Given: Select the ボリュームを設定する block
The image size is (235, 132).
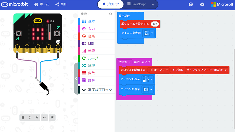Looking at the screenshot, I should click(x=135, y=24).
